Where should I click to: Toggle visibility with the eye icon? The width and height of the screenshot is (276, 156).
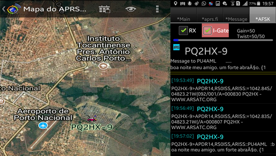click(131, 9)
